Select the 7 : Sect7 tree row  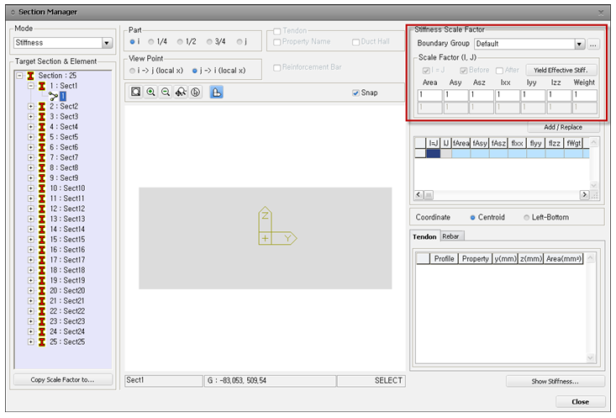[x=64, y=157]
